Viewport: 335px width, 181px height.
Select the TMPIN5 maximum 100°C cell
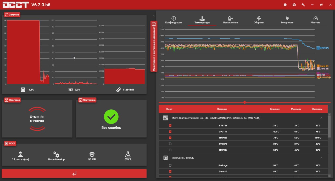coord(318,138)
